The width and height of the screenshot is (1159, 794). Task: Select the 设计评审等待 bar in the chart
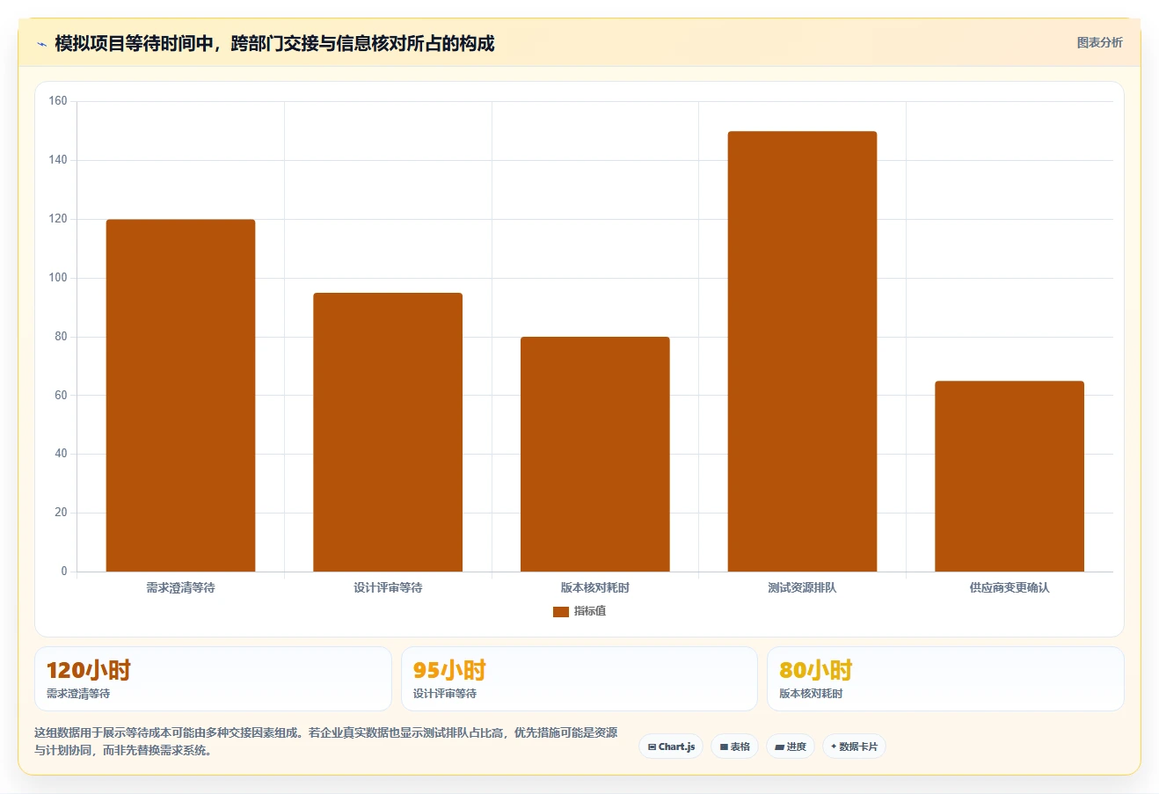tap(388, 432)
